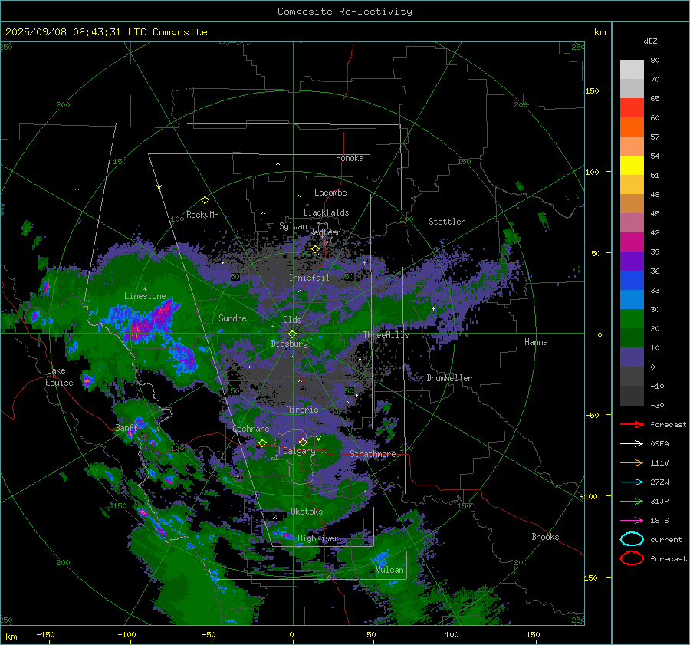Click the Drumheller label
The image size is (690, 645).
pos(449,378)
